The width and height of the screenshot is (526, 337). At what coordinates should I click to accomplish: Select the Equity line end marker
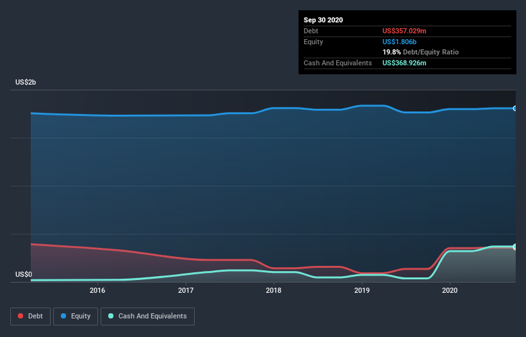[515, 108]
